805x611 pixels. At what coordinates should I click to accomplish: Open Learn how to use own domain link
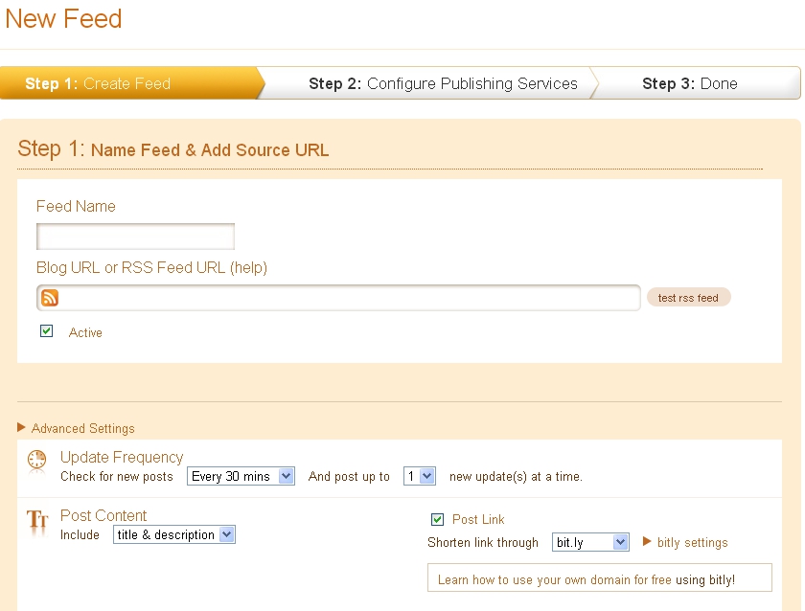586,579
